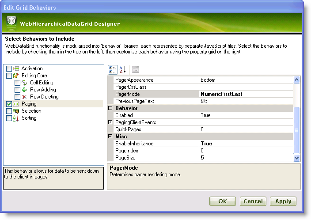
Task: Click the red X Row Deleting icon
Action: (x=24, y=97)
